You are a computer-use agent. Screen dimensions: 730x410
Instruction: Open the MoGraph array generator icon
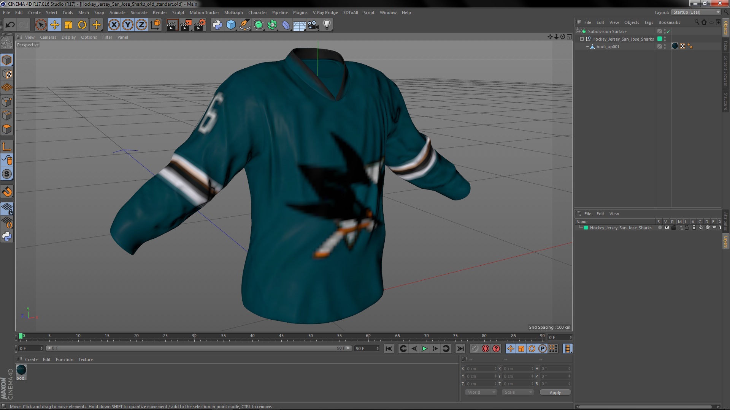pos(272,25)
